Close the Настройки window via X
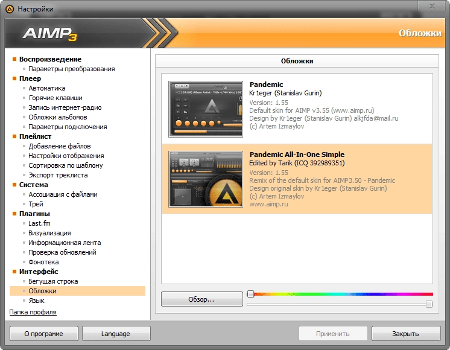 pyautogui.click(x=432, y=6)
